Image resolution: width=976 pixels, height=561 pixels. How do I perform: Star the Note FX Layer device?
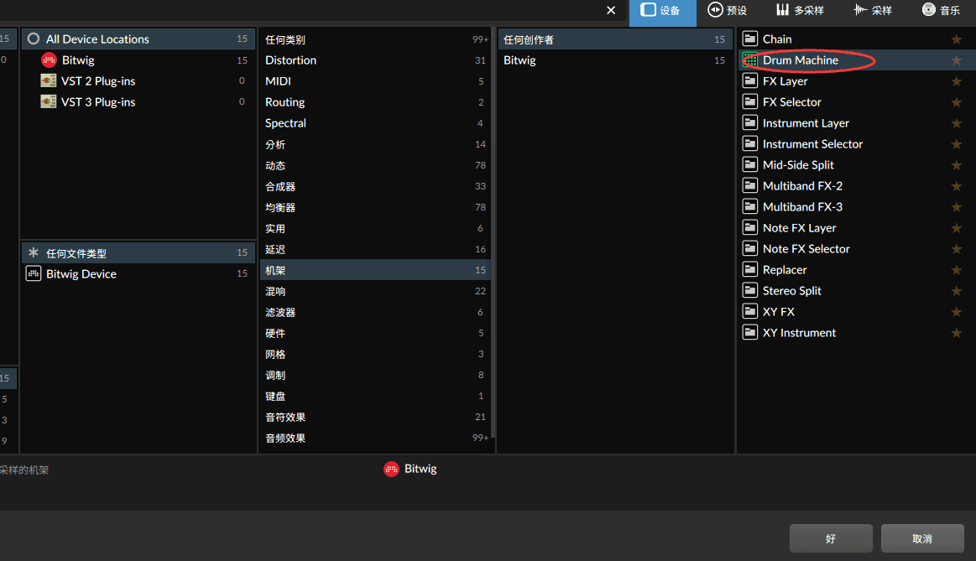(x=956, y=228)
